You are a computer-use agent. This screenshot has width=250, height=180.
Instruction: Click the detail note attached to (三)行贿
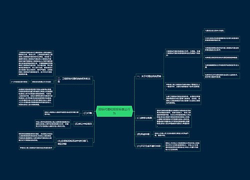point(61,113)
